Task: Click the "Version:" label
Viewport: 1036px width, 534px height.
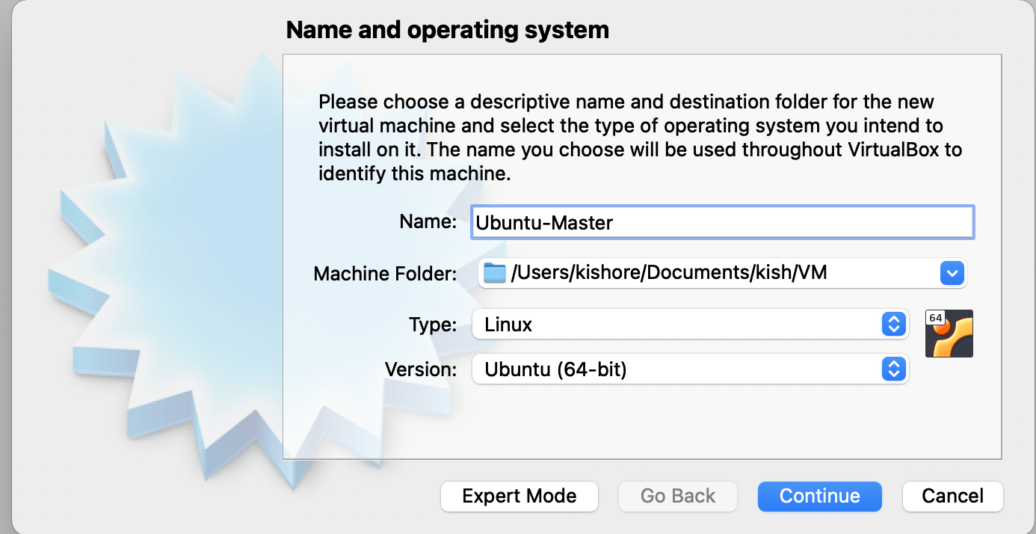Action: (420, 369)
